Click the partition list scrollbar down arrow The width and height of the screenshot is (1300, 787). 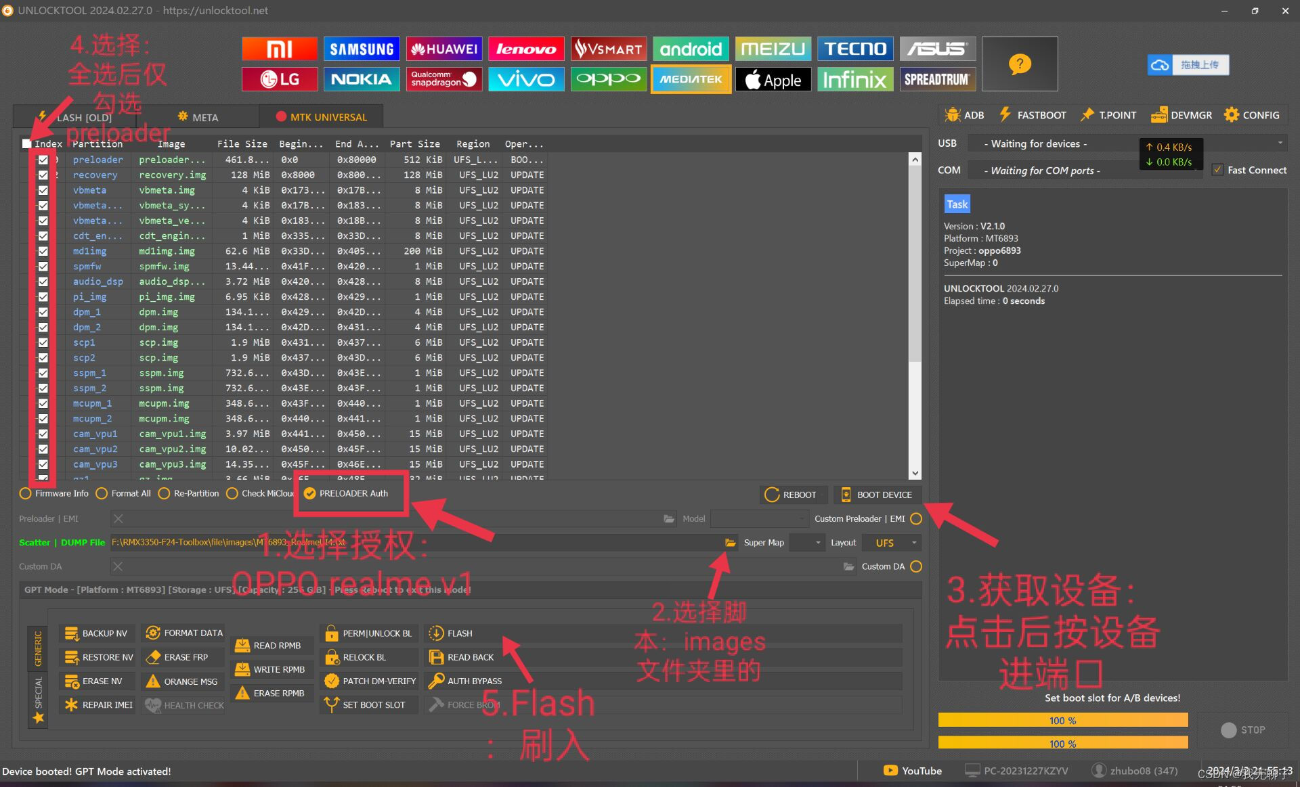915,474
